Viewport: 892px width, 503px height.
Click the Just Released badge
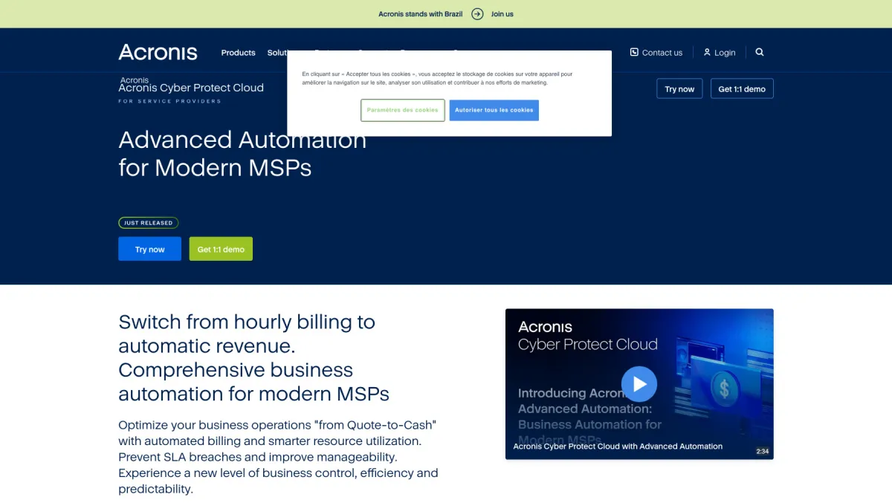click(148, 223)
